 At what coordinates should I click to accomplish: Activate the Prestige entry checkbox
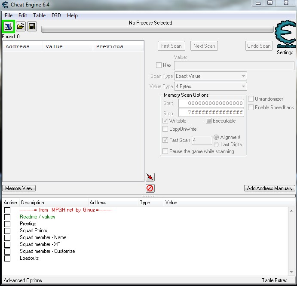[x=7, y=224]
